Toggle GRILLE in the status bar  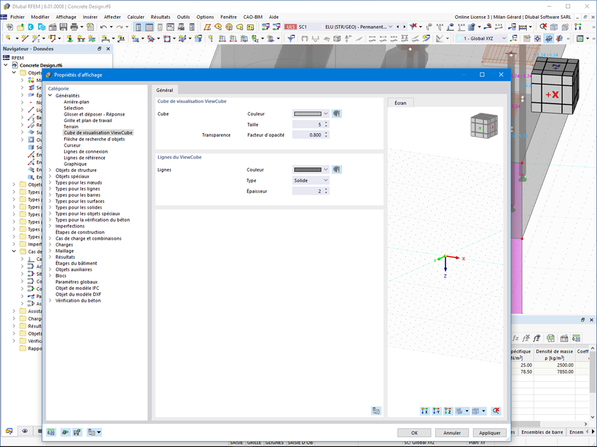coord(254,442)
